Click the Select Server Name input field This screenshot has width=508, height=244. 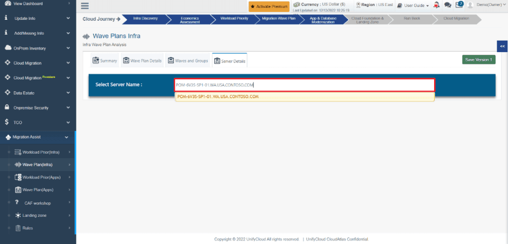click(304, 85)
